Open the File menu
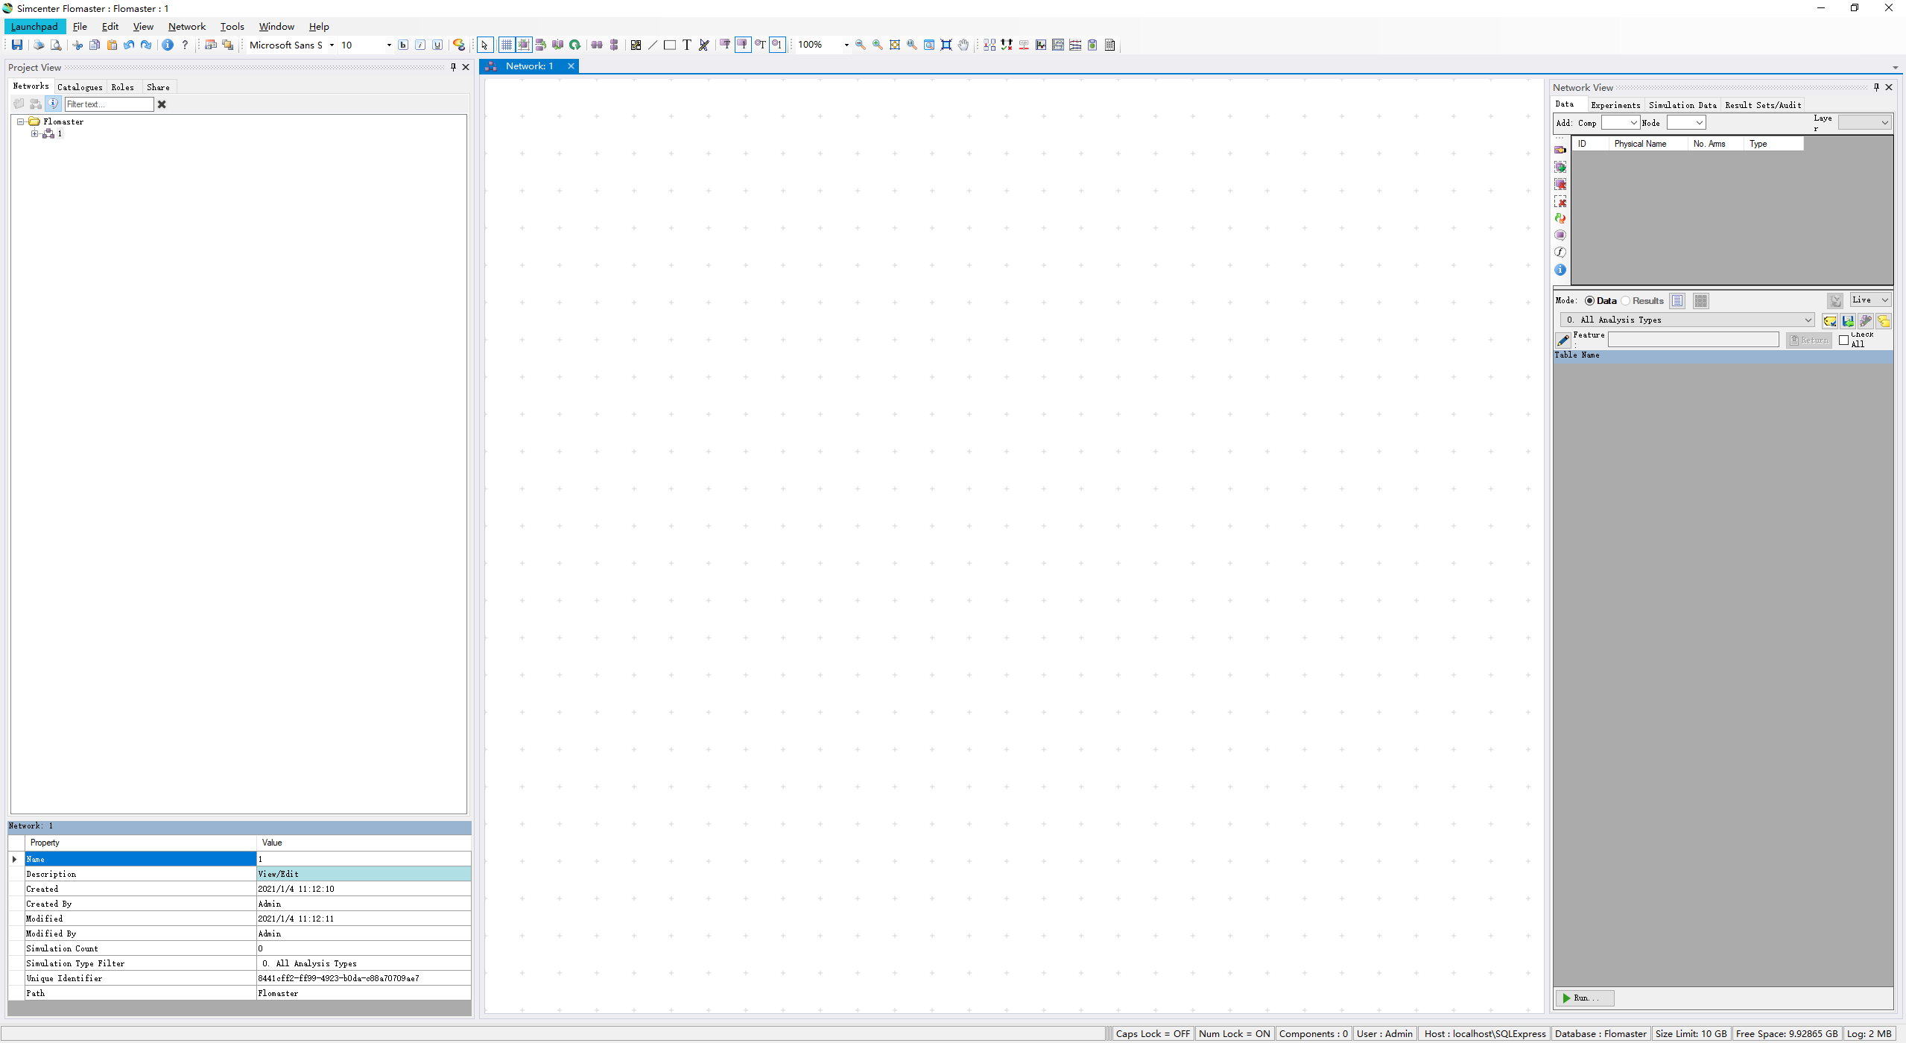Screen dimensions: 1906x1043 point(80,27)
